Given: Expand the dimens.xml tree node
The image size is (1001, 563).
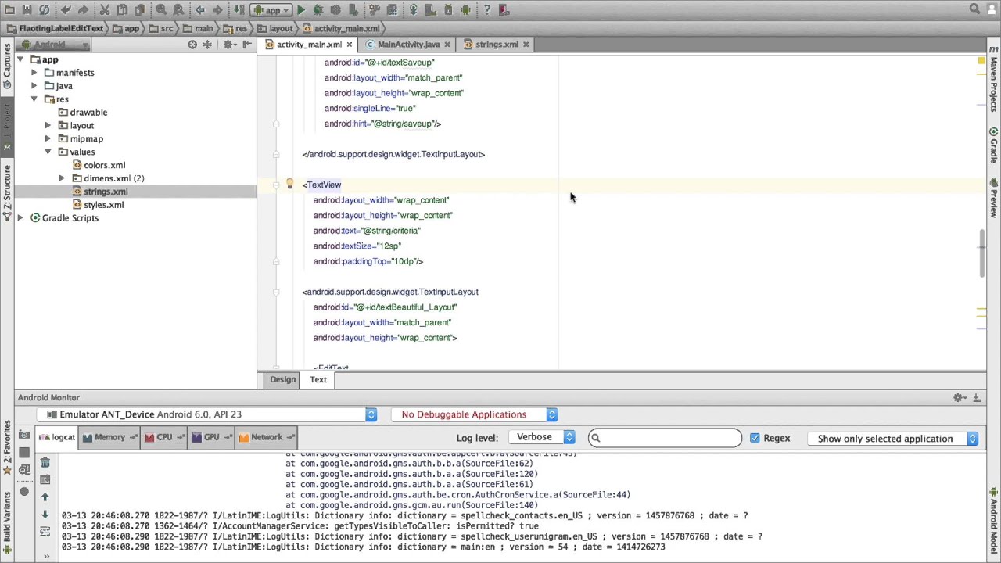Looking at the screenshot, I should [x=62, y=178].
